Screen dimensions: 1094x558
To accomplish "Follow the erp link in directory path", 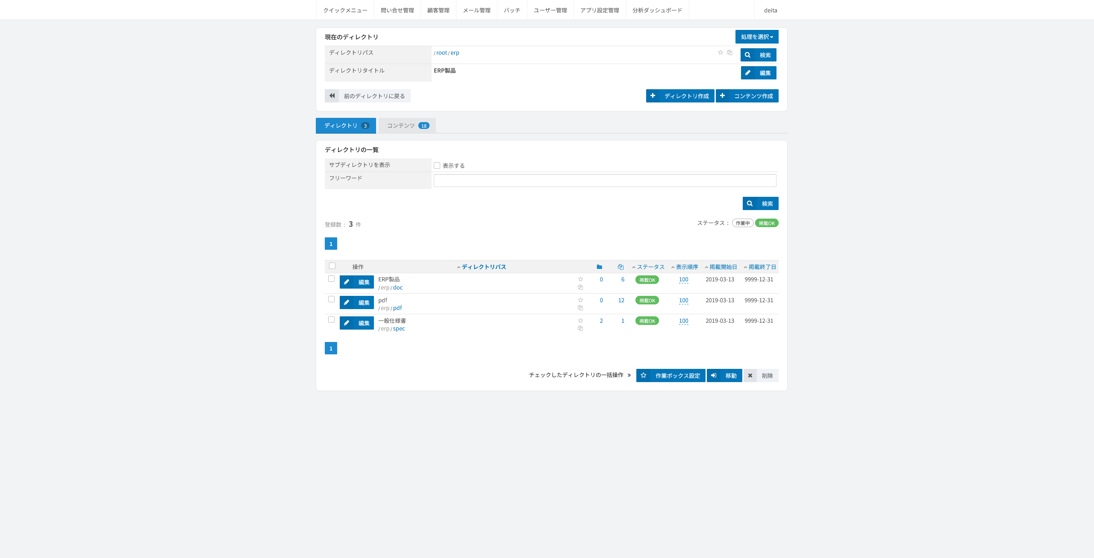I will point(455,53).
